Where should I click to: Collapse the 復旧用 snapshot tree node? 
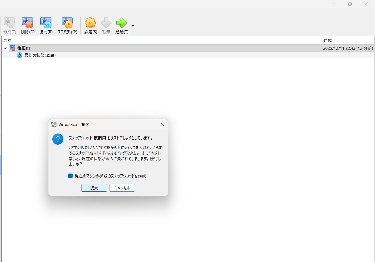coord(5,48)
